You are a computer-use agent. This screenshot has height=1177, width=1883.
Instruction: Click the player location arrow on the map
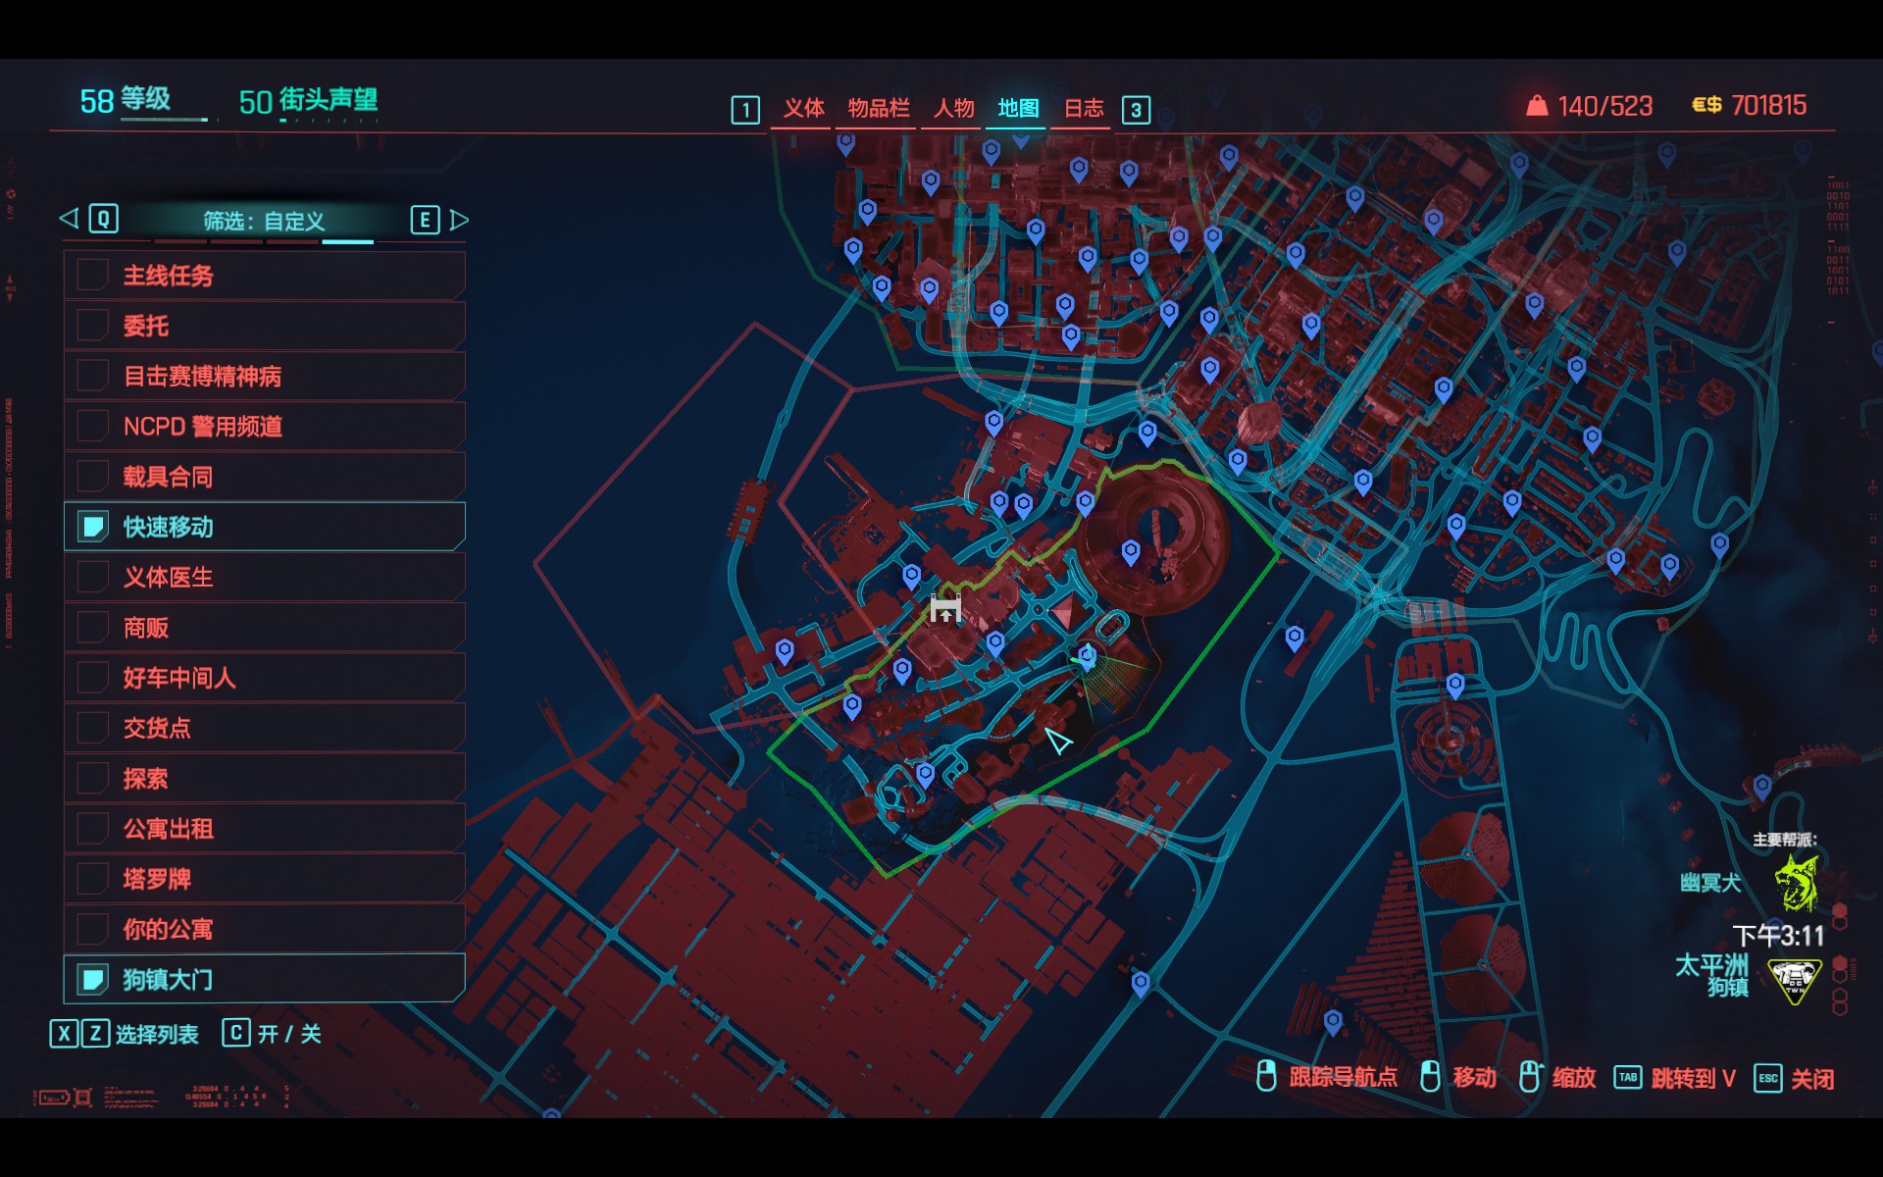pyautogui.click(x=1057, y=741)
